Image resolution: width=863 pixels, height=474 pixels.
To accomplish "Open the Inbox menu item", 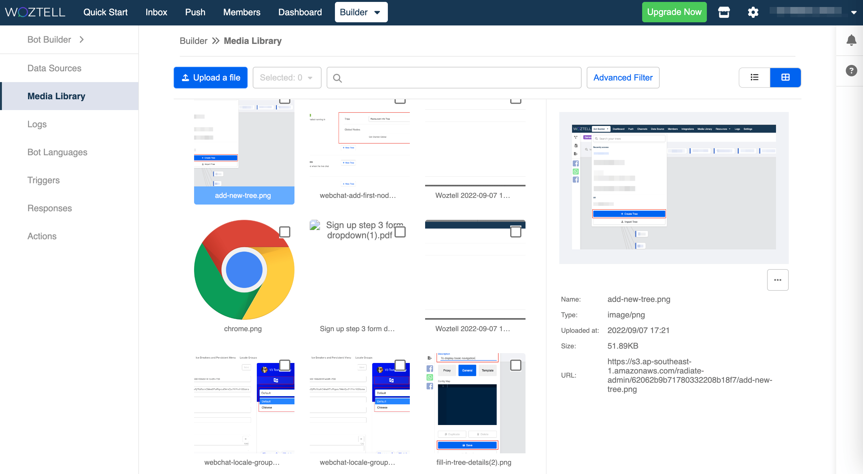I will tap(156, 12).
